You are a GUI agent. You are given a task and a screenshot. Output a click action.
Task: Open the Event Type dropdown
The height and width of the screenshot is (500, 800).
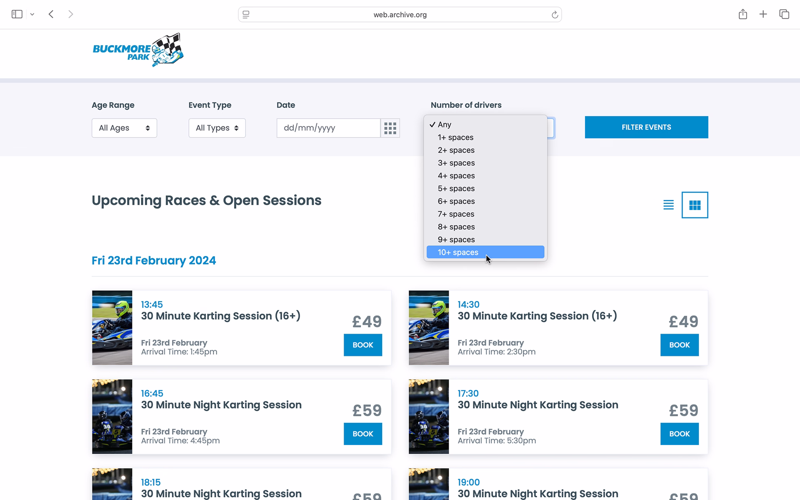217,128
